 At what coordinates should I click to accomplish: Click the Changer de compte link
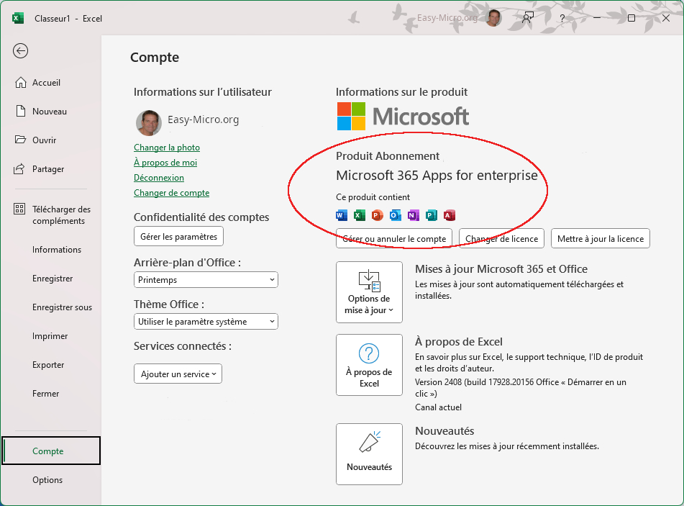click(x=171, y=192)
